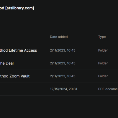
Task: Click the word 'Lifetime' in the folder name
Action: click(16, 50)
